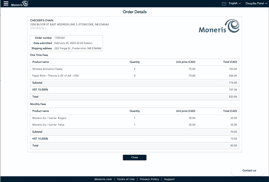269x182 pixels.
Task: Click the Wireless Activation Fee(s) product row
Action: pyautogui.click(x=135, y=69)
